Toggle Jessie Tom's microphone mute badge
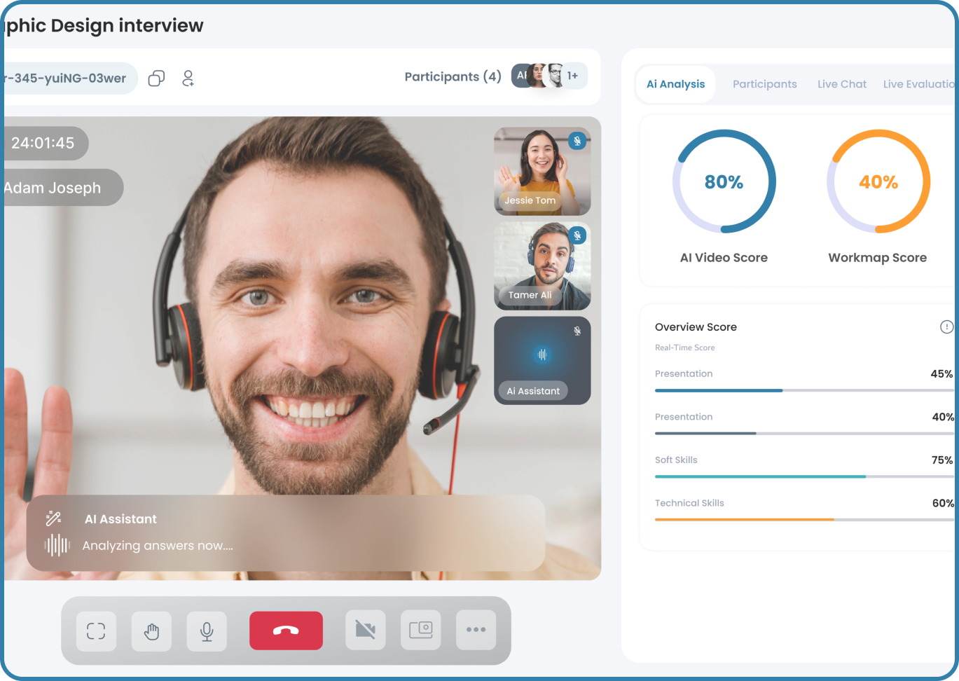The width and height of the screenshot is (959, 681). coord(577,141)
